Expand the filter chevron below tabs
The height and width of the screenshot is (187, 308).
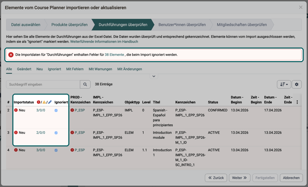154,76
